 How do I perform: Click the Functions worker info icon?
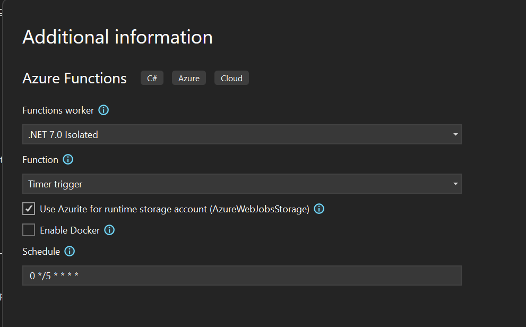coord(104,110)
